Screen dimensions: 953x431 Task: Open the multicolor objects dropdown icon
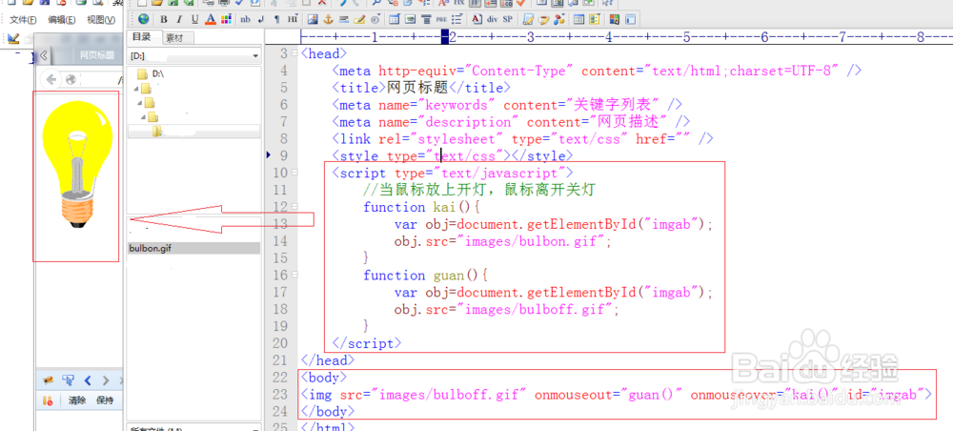(559, 19)
